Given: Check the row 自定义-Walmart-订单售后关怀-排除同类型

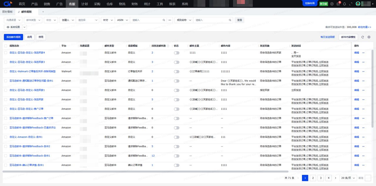Looking at the screenshot, I should click(x=6, y=71).
